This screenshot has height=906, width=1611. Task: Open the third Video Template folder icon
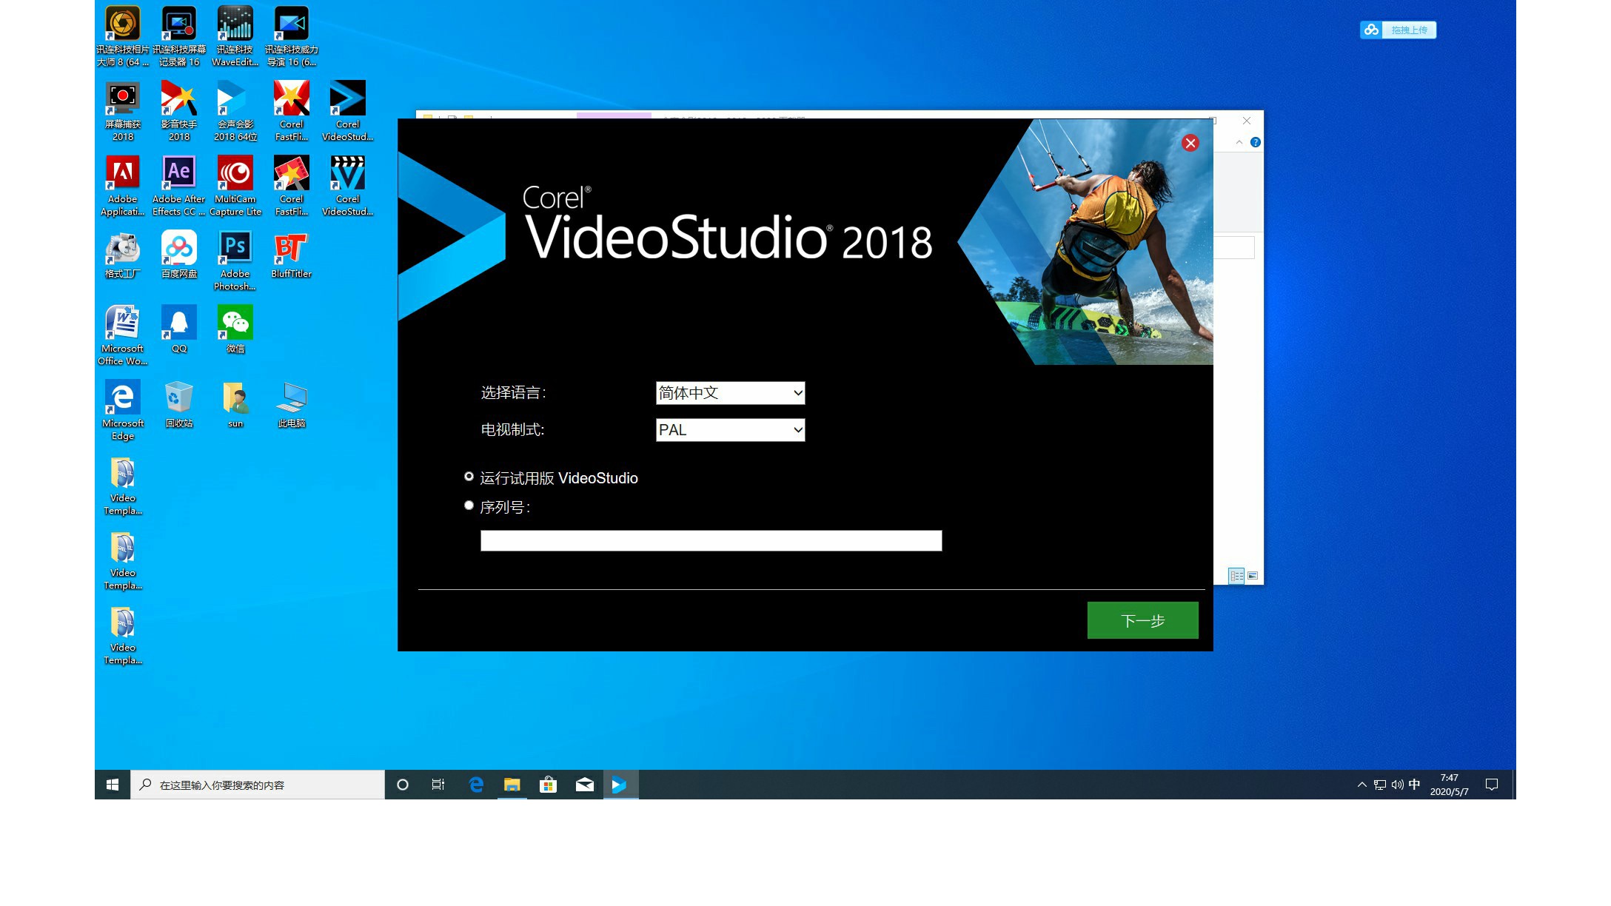pyautogui.click(x=123, y=634)
